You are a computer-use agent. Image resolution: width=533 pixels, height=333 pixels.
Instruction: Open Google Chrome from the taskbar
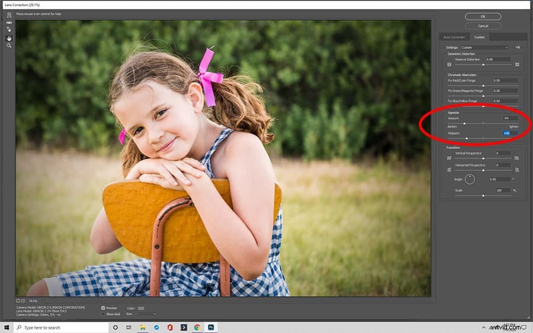pos(197,328)
